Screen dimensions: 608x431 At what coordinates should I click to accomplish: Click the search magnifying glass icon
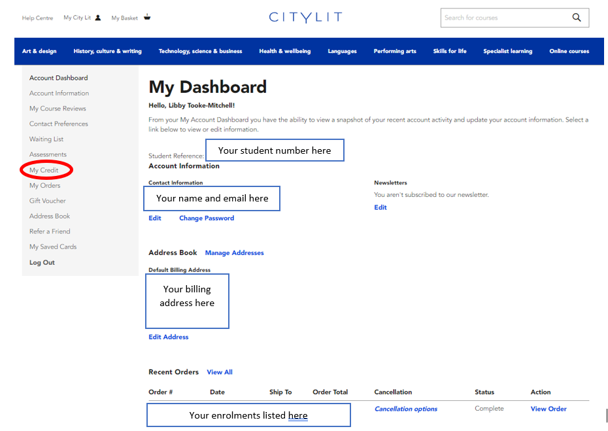pos(576,18)
